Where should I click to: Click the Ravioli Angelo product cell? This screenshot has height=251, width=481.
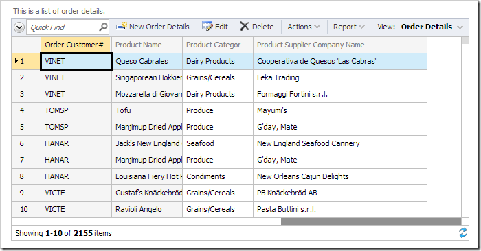pyautogui.click(x=147, y=209)
